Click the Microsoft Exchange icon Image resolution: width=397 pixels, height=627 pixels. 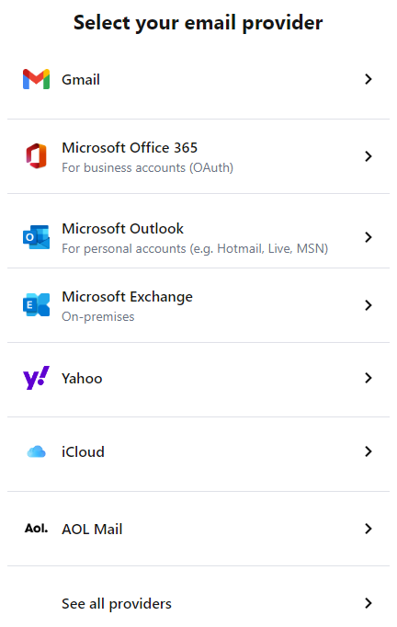tap(36, 305)
